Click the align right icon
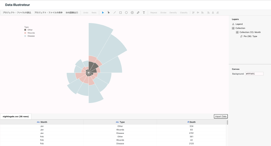 pos(217,13)
